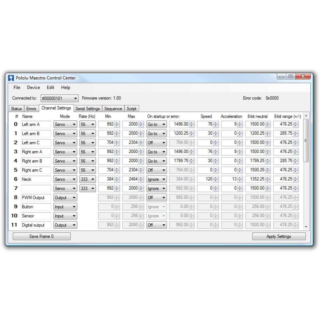This screenshot has width=320, height=320.
Task: Open the Device menu
Action: 33,87
